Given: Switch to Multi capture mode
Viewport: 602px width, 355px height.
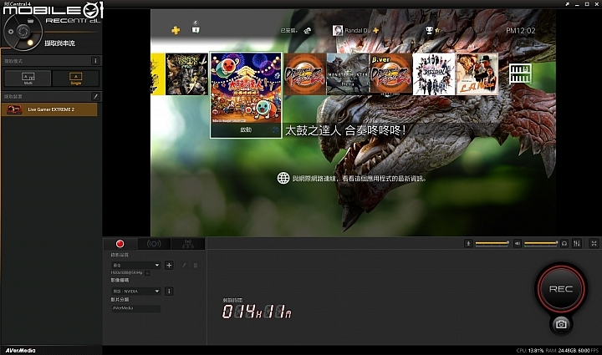Looking at the screenshot, I should pyautogui.click(x=28, y=79).
